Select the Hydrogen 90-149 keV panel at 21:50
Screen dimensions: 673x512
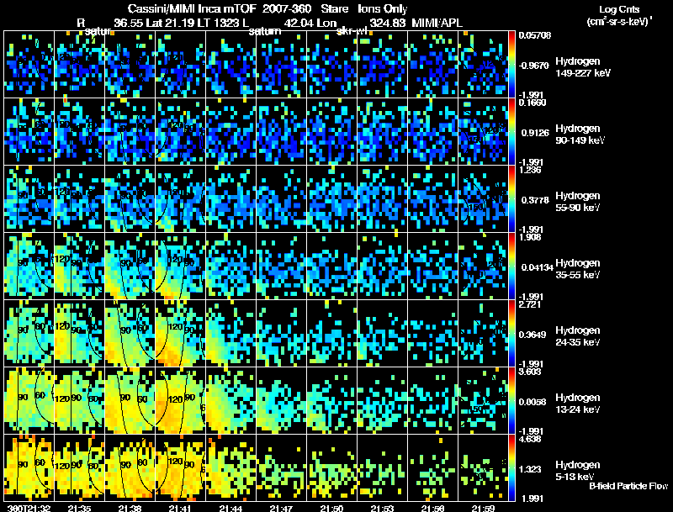[331, 131]
